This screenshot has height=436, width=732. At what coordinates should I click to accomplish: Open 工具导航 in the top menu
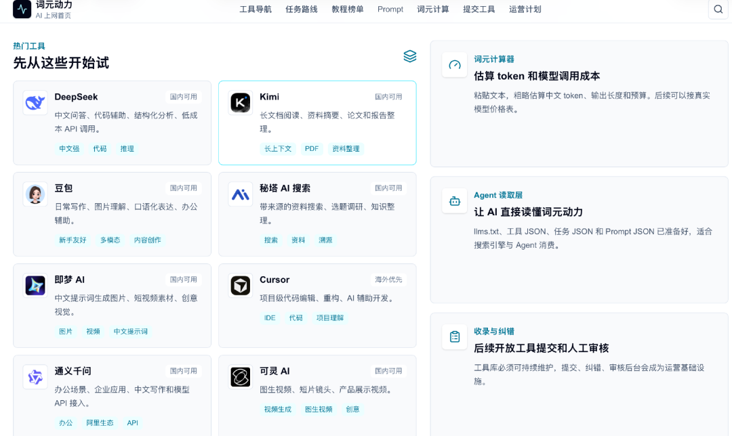click(x=256, y=9)
